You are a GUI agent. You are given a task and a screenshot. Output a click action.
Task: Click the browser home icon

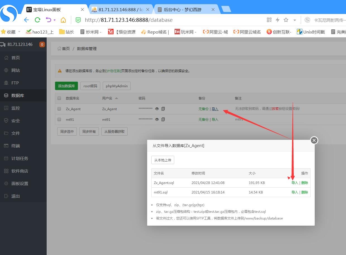pos(63,20)
